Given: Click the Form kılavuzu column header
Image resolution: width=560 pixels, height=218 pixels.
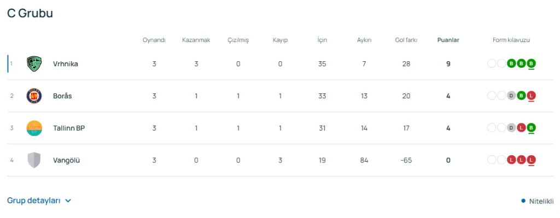Looking at the screenshot, I should pyautogui.click(x=511, y=40).
